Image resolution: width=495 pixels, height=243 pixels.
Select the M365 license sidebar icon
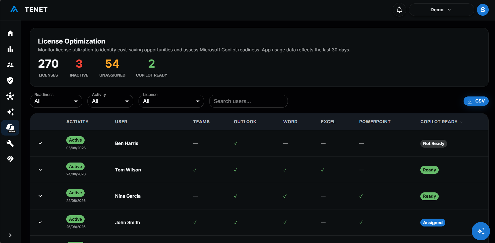tap(10, 128)
